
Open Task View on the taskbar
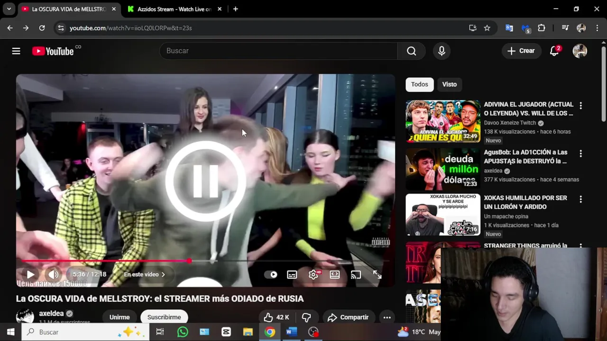click(160, 332)
